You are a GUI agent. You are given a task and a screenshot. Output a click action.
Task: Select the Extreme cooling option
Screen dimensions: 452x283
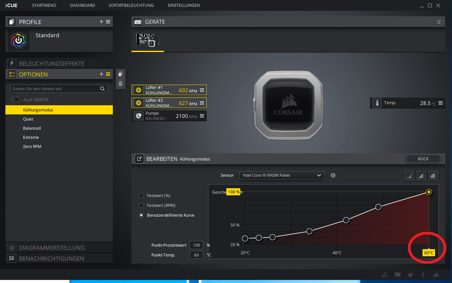point(59,137)
